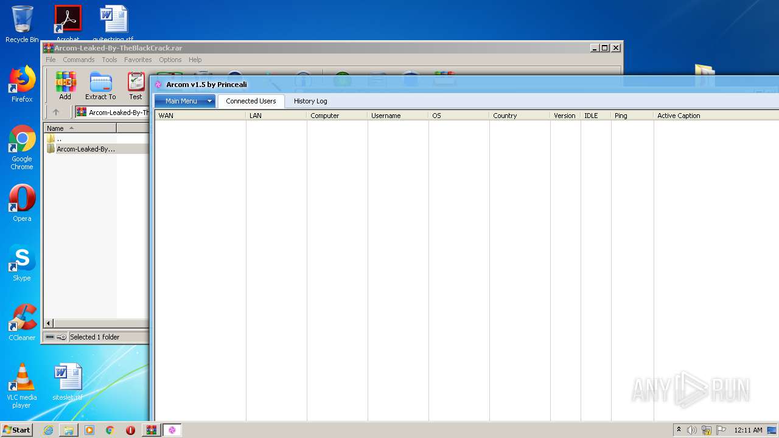Open the WinRAR Commands menu
Image resolution: width=779 pixels, height=438 pixels.
(x=79, y=60)
